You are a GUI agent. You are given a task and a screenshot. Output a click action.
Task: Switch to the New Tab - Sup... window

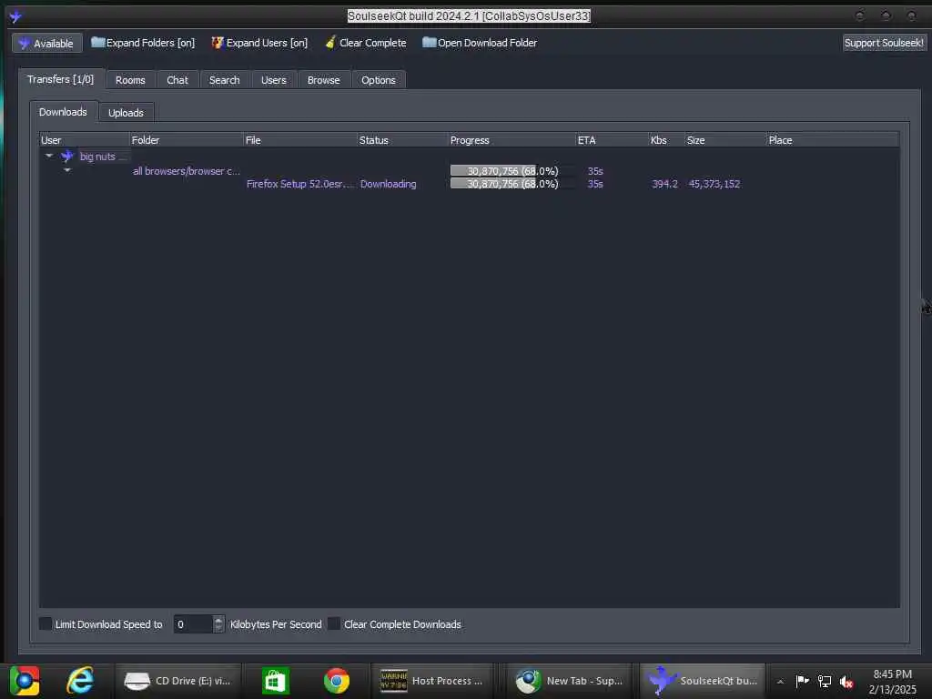569,681
